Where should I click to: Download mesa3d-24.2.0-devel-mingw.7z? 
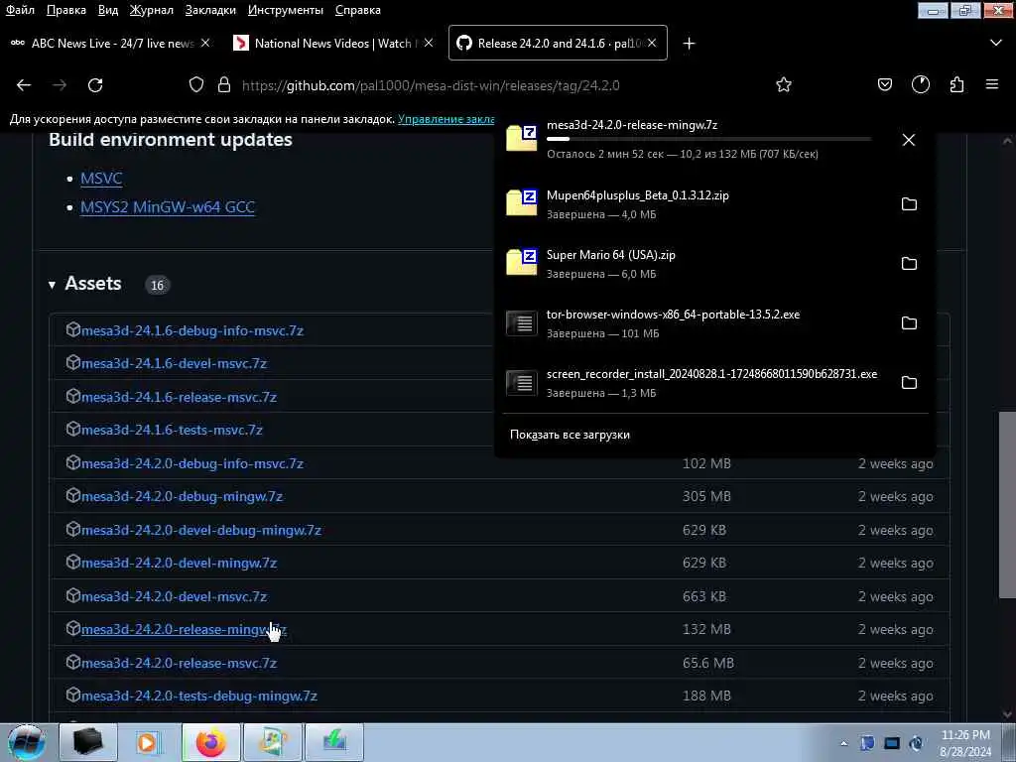[x=179, y=564]
